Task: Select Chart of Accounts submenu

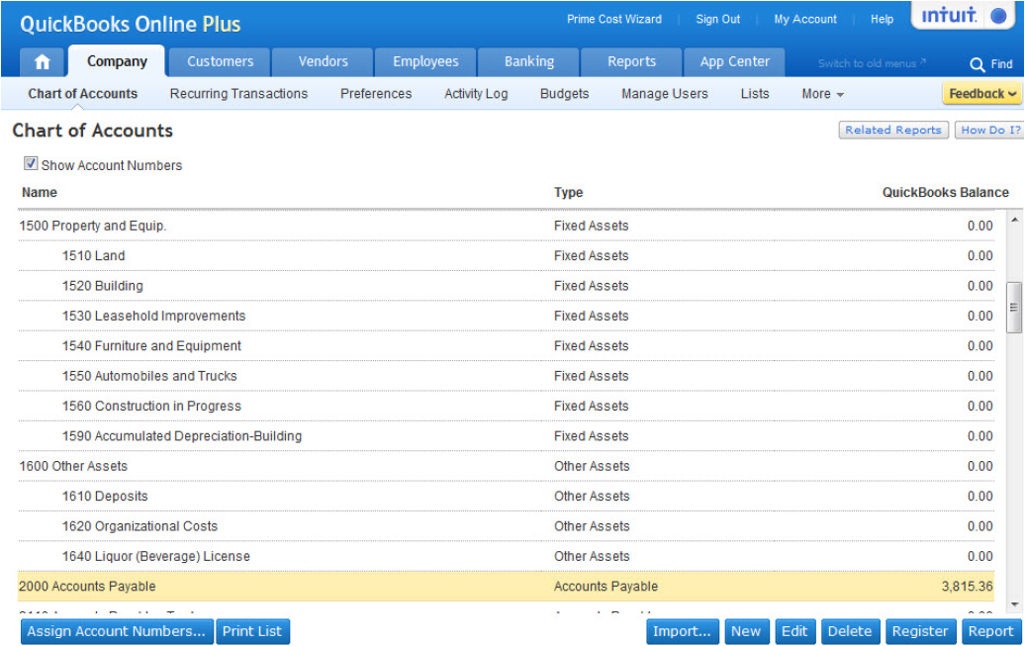Action: coord(83,94)
